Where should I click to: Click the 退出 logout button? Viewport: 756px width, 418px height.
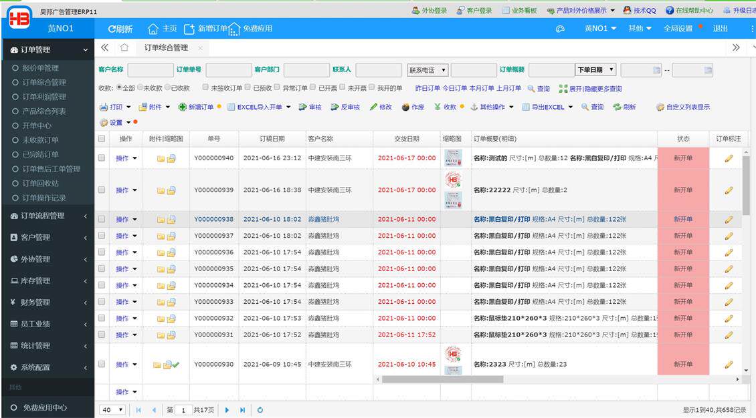point(721,29)
